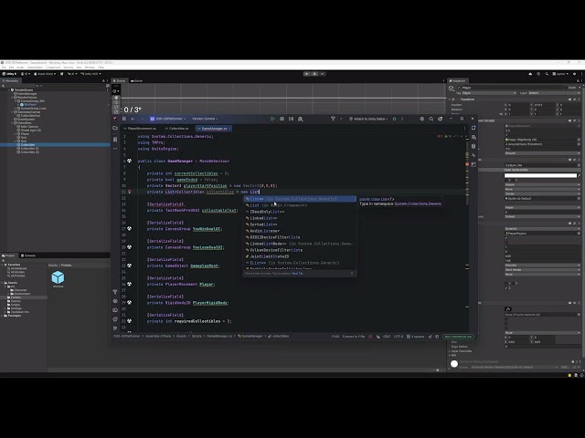585x438 pixels.
Task: Open Rider's Explorer folder tool window icon
Action: coord(115,128)
